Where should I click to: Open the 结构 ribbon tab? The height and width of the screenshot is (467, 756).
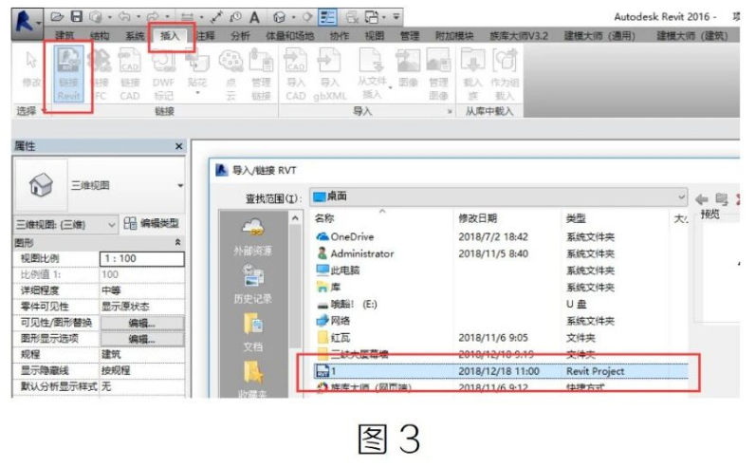pos(100,36)
